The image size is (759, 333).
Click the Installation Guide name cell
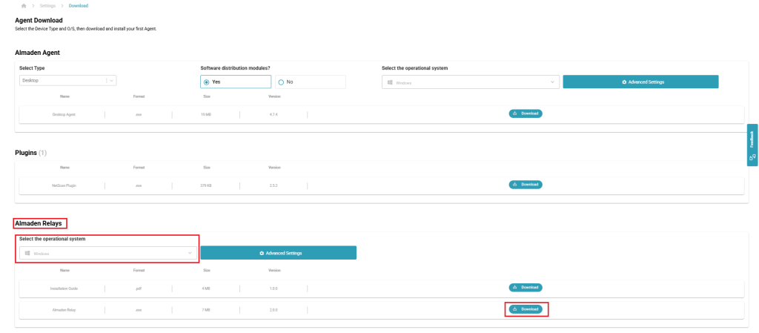tap(64, 288)
